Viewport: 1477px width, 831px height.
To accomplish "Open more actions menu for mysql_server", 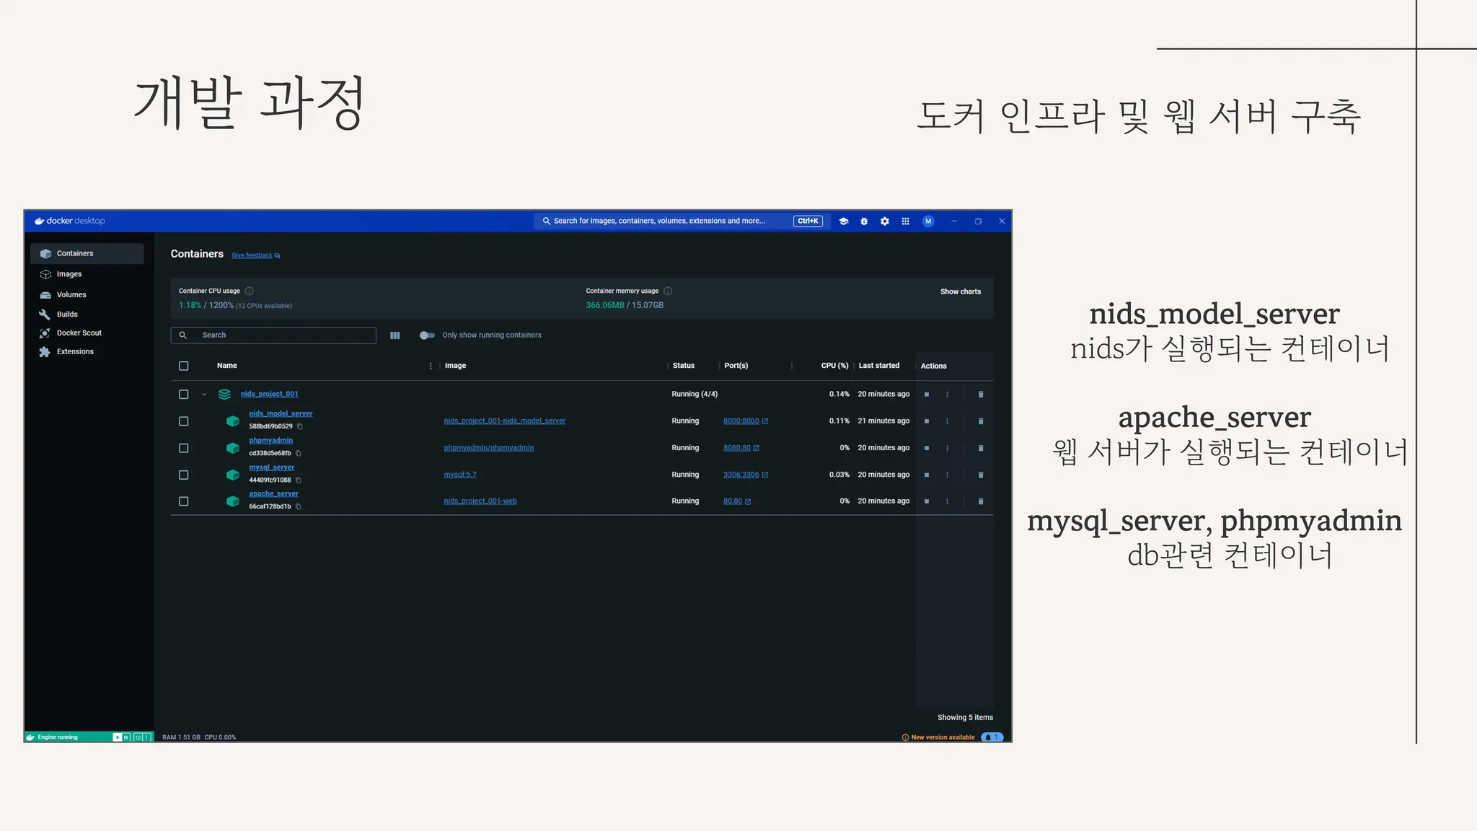I will coord(948,475).
